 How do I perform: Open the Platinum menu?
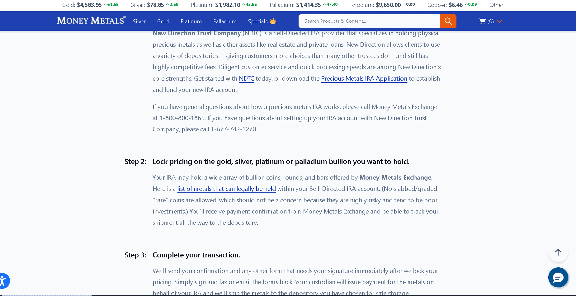coord(191,21)
